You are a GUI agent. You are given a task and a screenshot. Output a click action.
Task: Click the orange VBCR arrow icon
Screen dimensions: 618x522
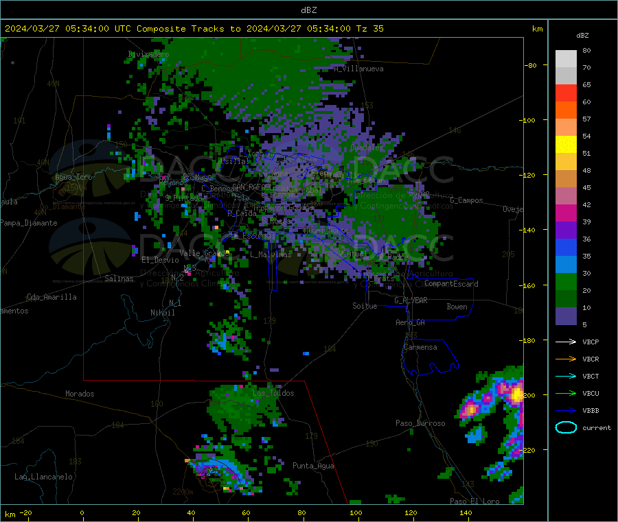click(566, 359)
